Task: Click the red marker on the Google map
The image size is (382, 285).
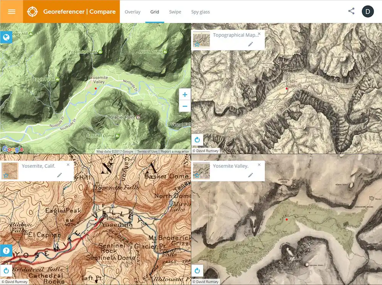Action: tap(96, 88)
